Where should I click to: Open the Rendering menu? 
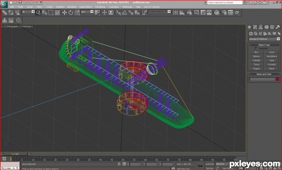click(x=100, y=7)
